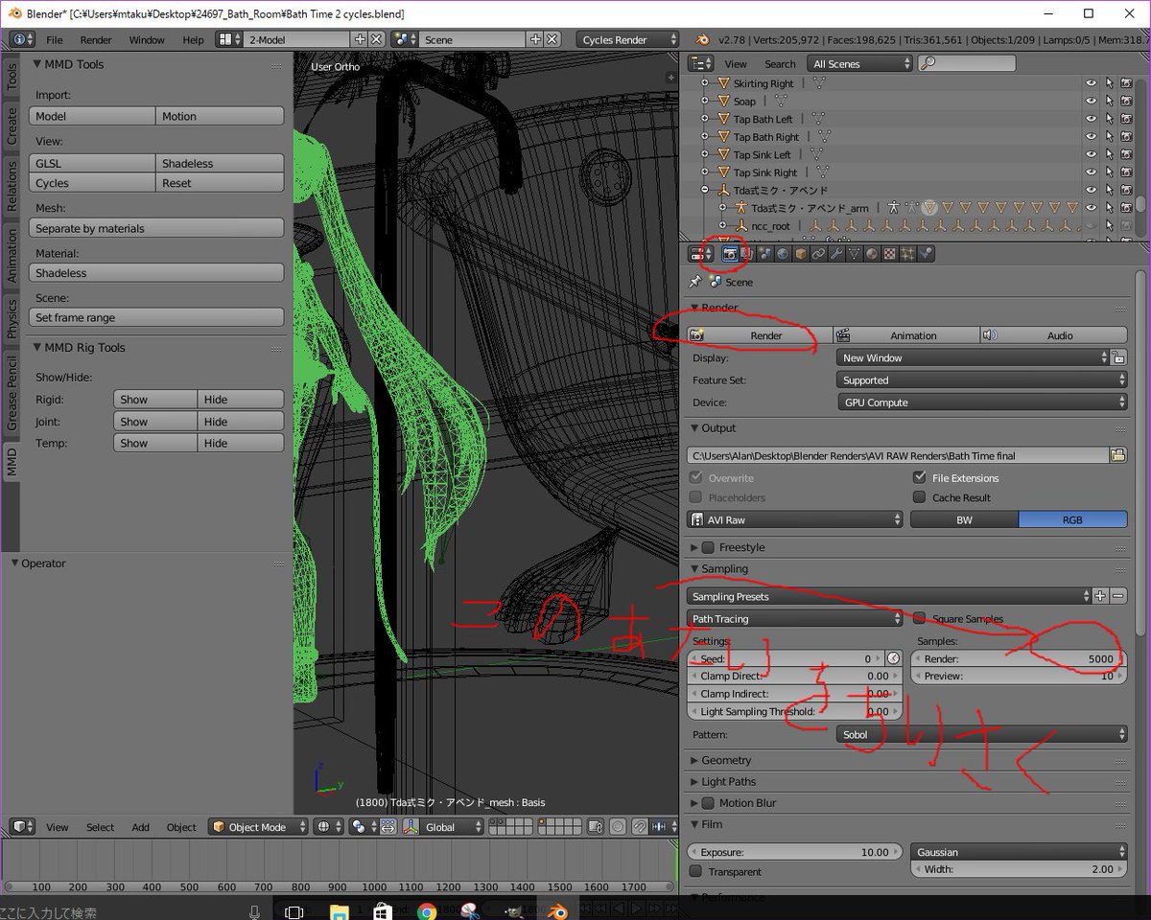Open the Material properties sphere tab
Viewport: 1151px width, 920px height.
[x=872, y=254]
